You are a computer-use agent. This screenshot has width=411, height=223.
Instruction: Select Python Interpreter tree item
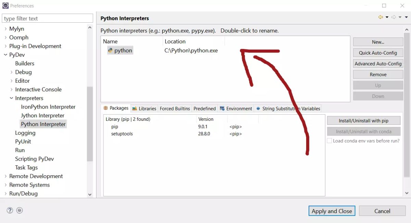43,124
